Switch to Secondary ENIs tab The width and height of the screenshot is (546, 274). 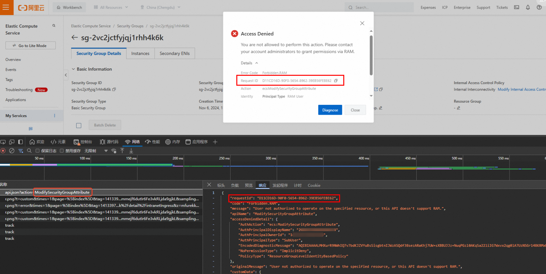[175, 53]
